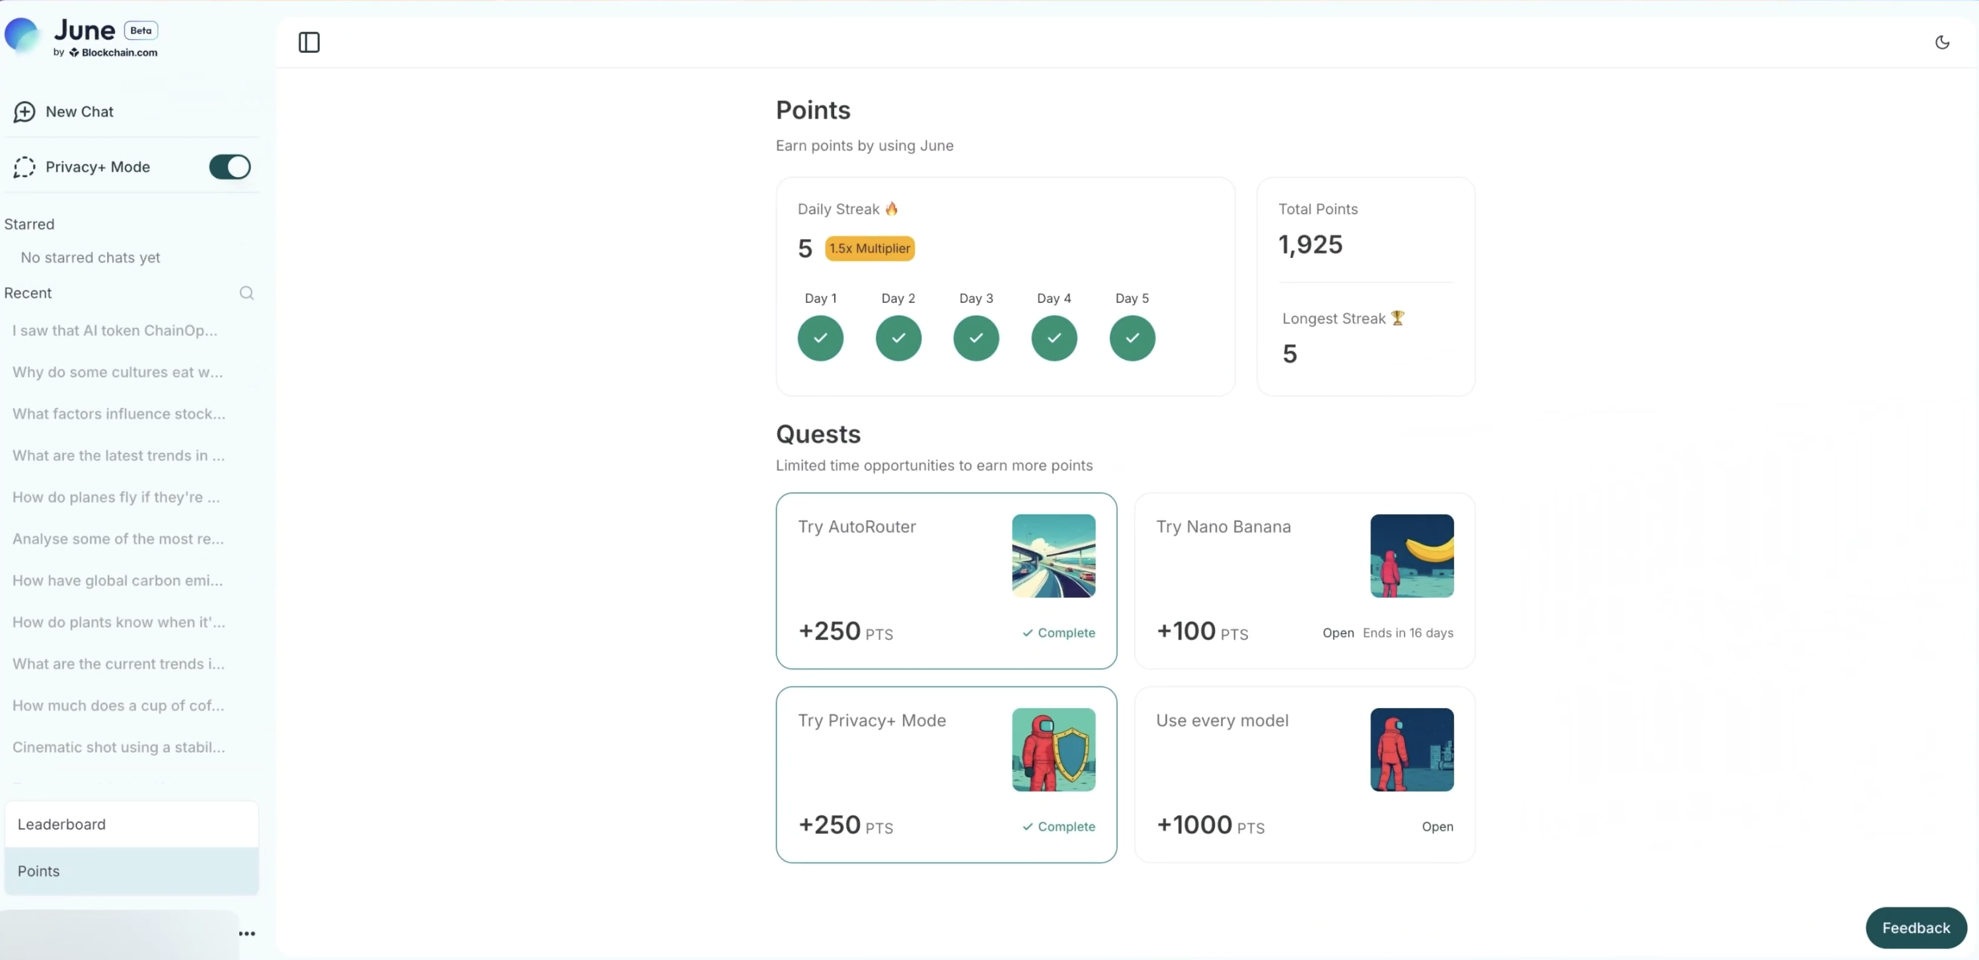
Task: Click the Try AutoRouter quest thumbnail
Action: (1053, 556)
